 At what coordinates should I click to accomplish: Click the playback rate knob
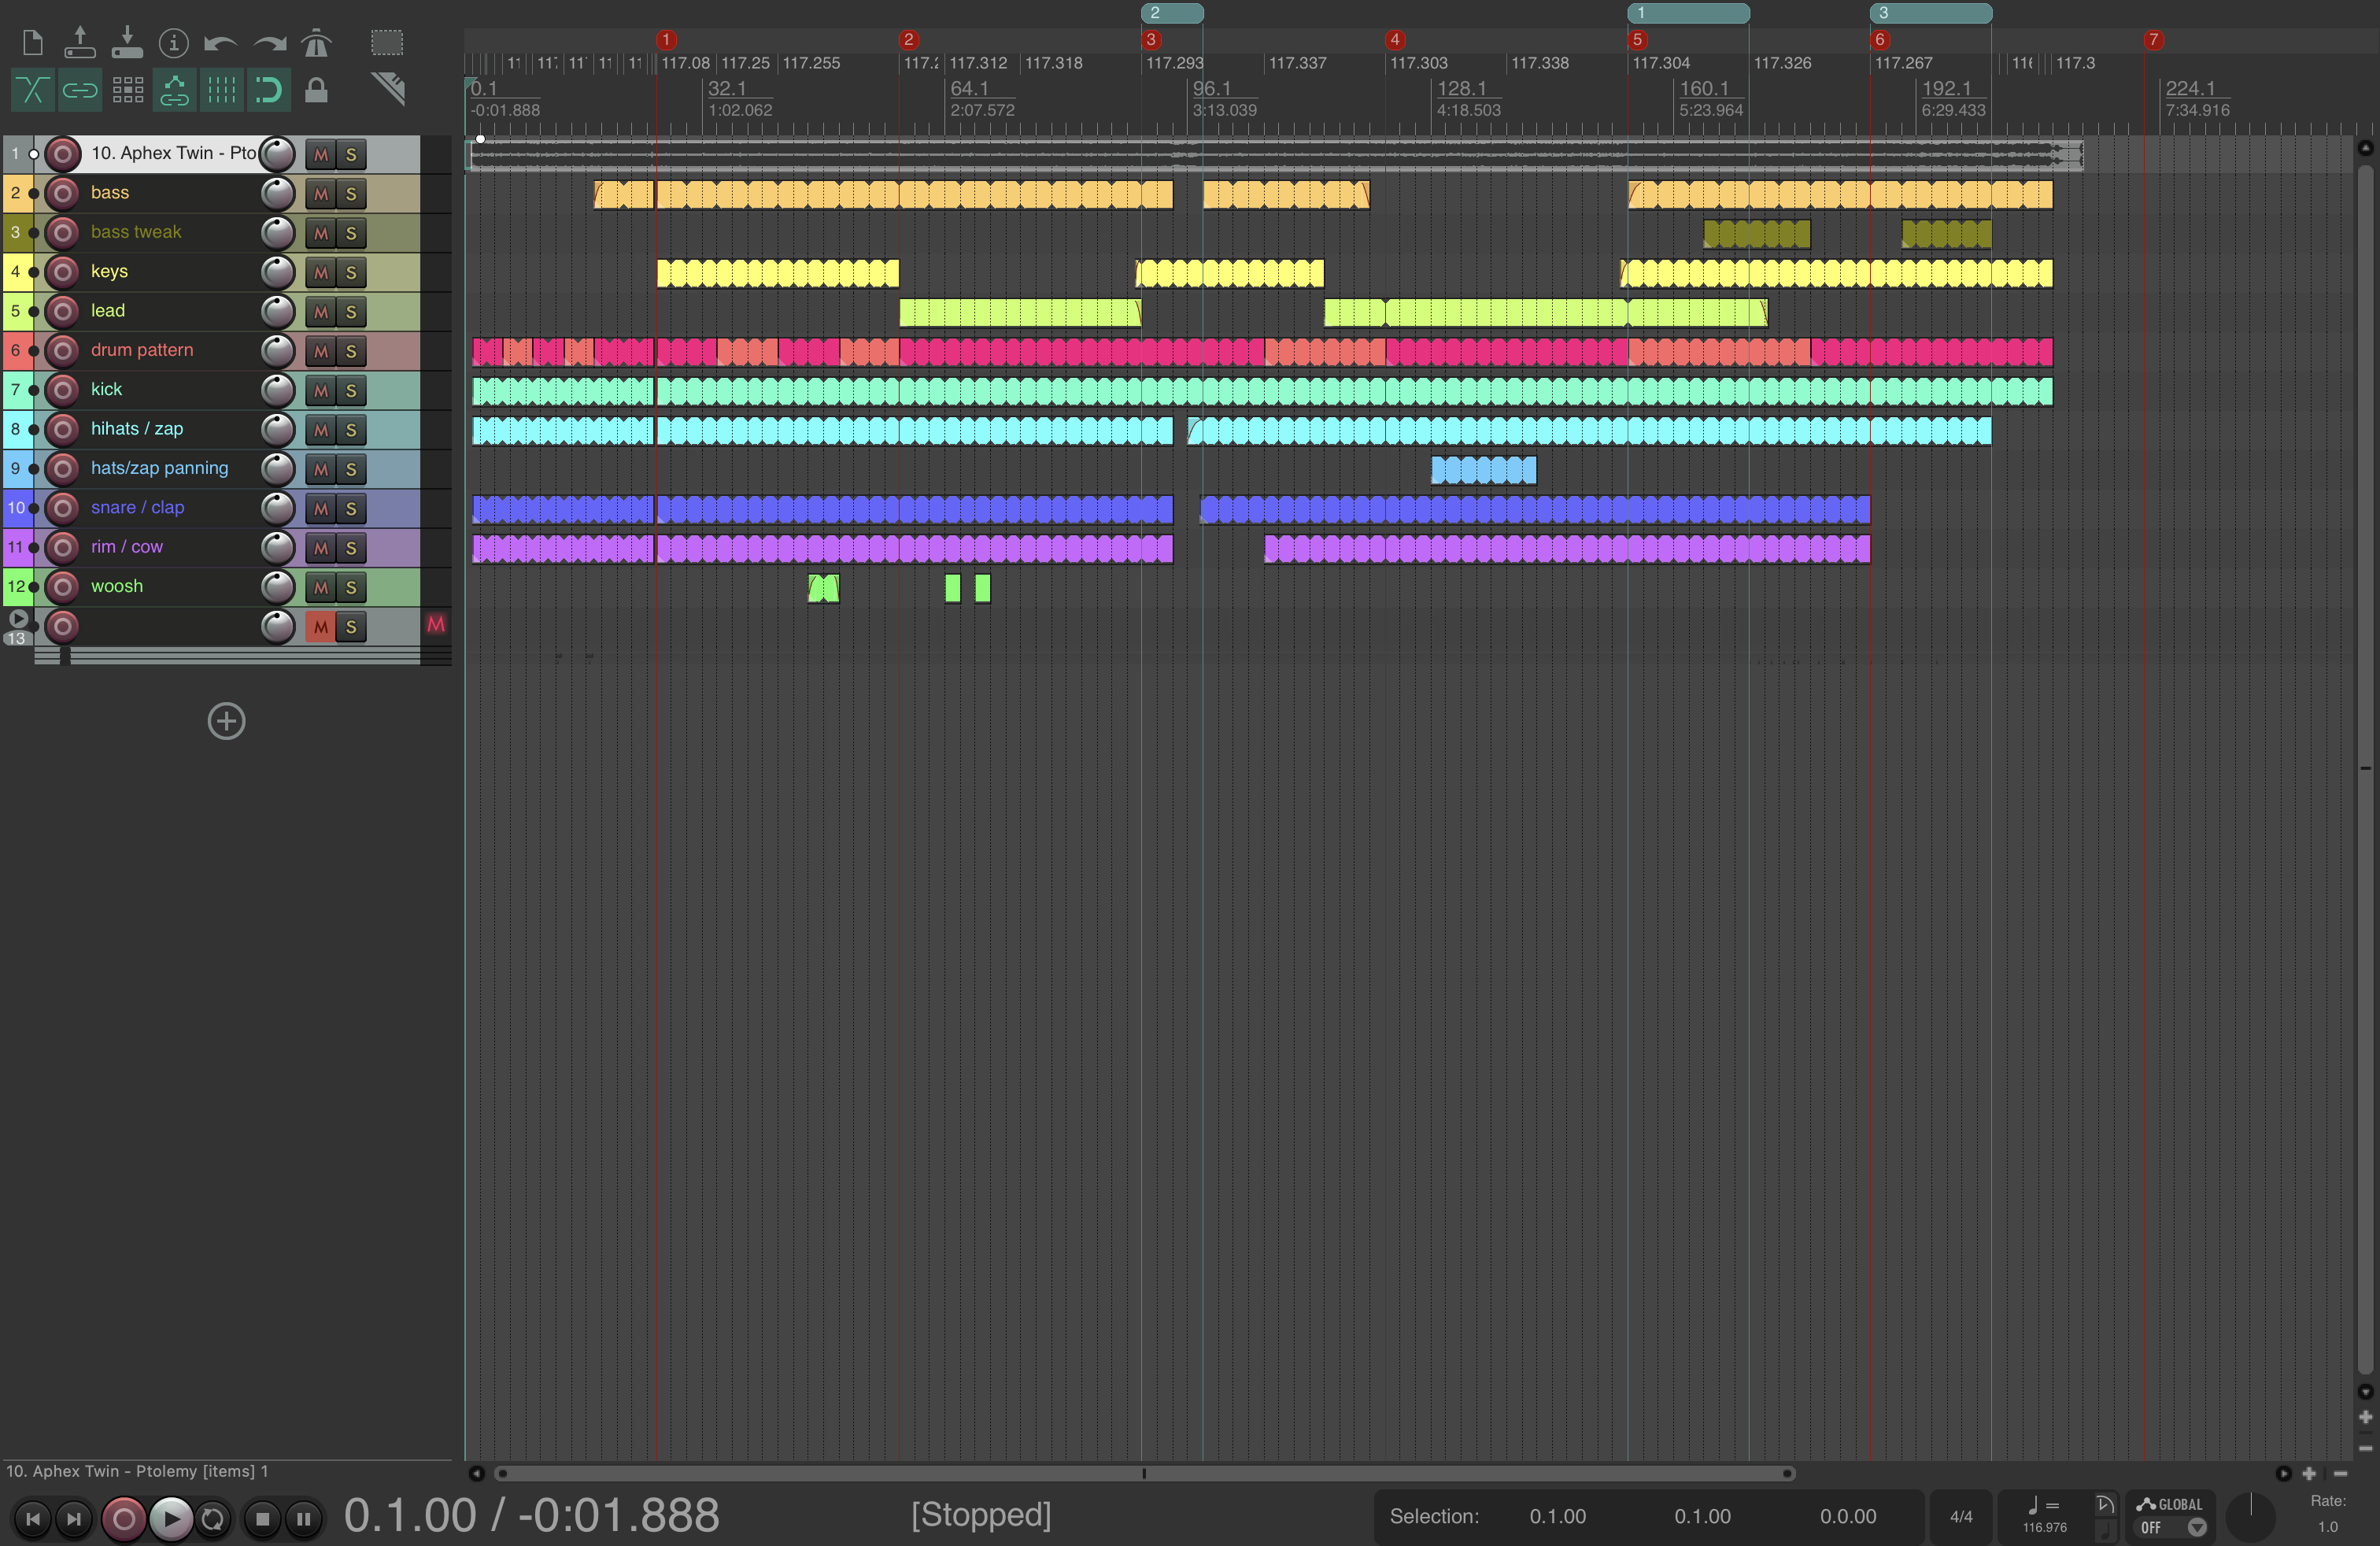2250,1516
